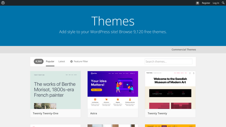Click the 4,560 theme count badge
Image resolution: width=226 pixels, height=127 pixels.
click(x=39, y=61)
